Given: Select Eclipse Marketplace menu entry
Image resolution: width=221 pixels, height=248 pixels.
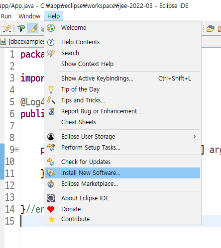Looking at the screenshot, I should coord(122,184).
